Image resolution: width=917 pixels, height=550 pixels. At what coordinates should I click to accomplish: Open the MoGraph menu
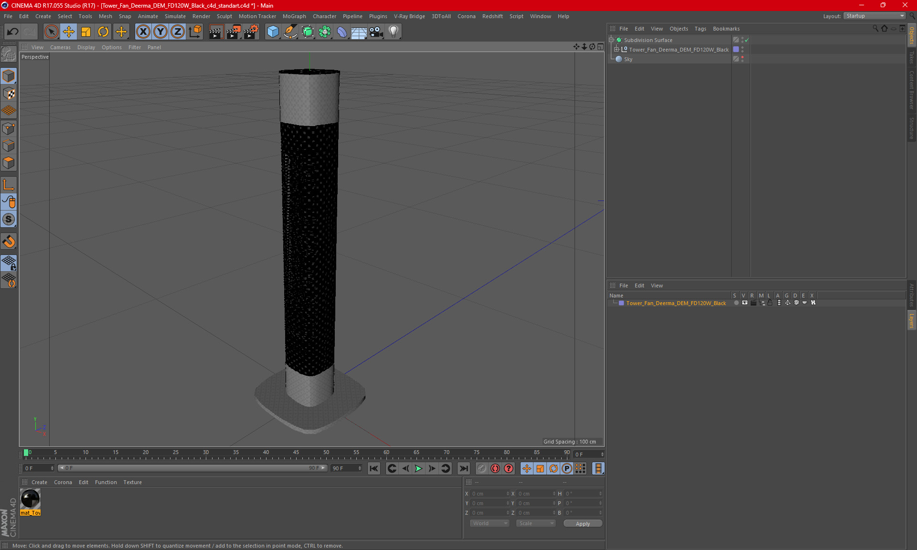(294, 16)
